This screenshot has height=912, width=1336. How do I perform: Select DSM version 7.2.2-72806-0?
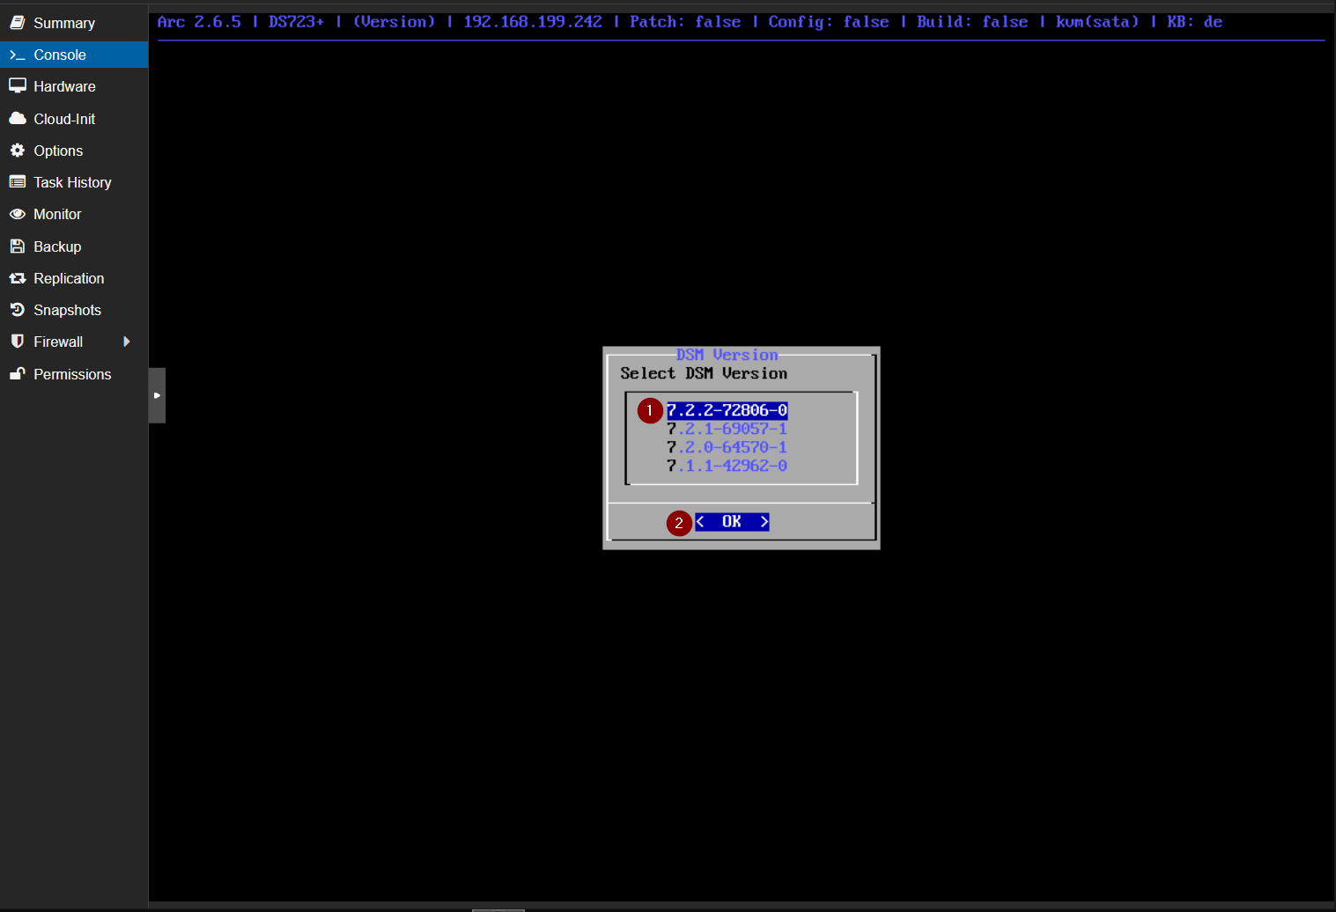pyautogui.click(x=727, y=410)
